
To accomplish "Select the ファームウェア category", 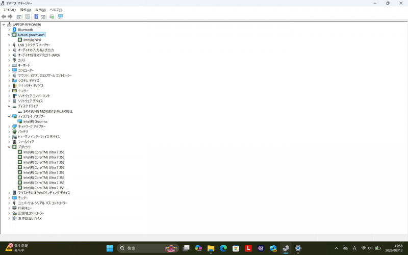I will (26, 142).
